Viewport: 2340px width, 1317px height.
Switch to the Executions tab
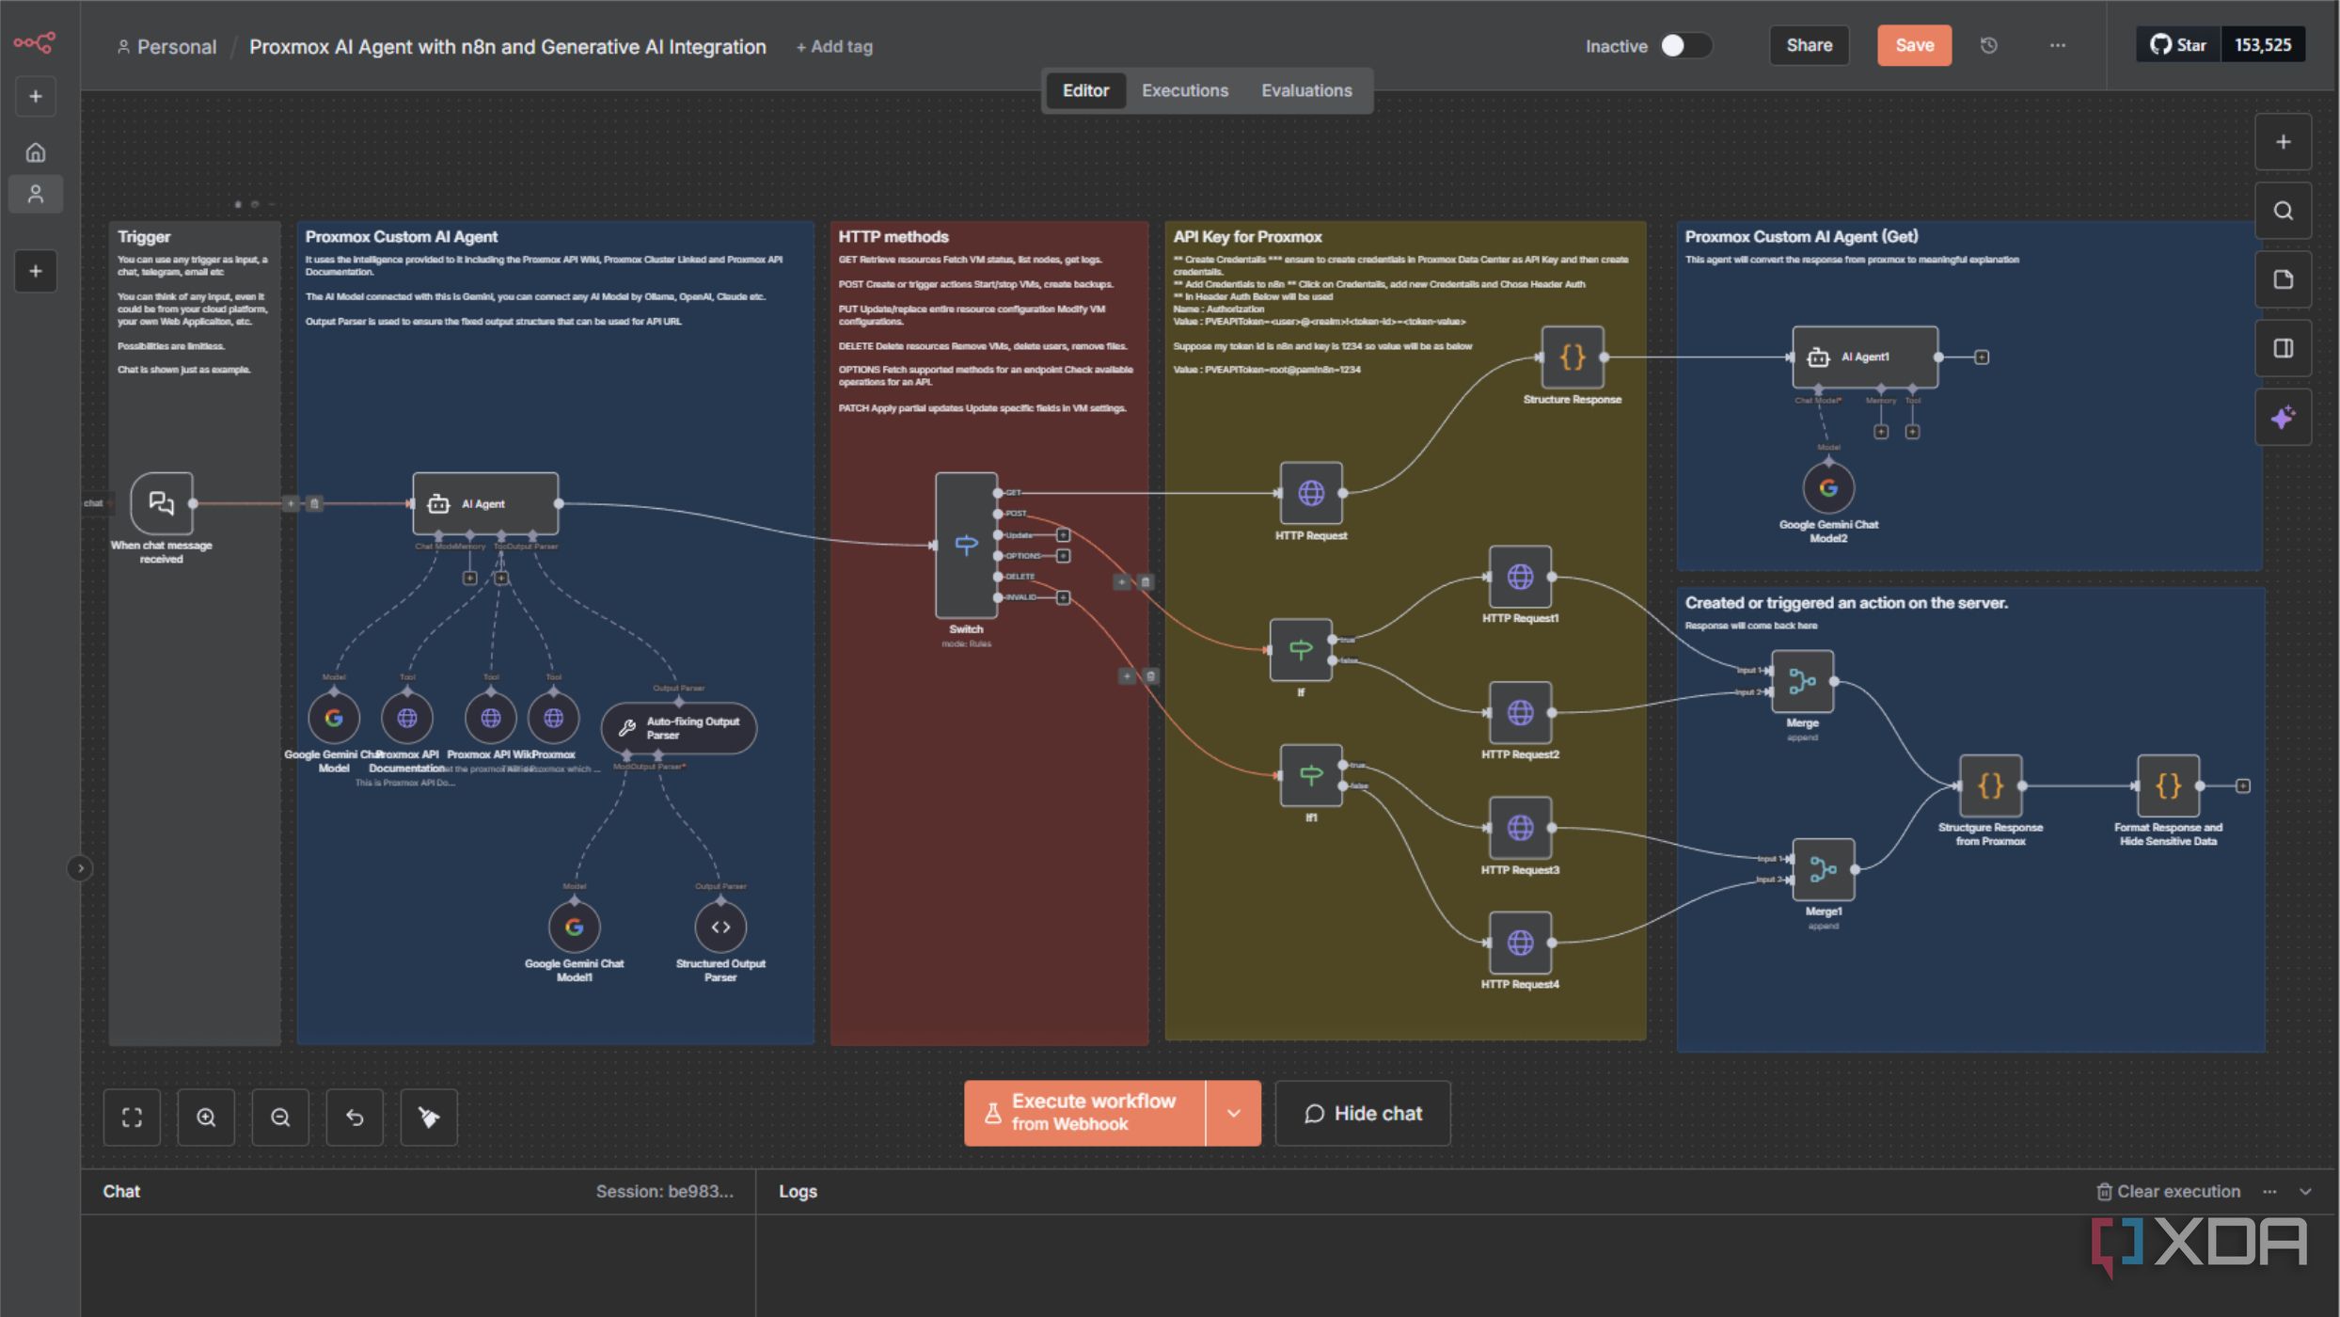coord(1185,90)
